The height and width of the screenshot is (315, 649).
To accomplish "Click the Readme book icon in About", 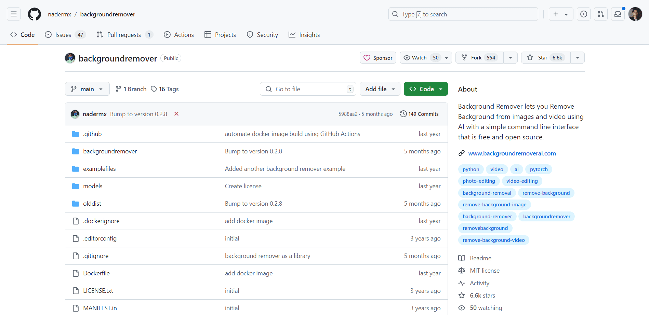I will click(x=462, y=258).
